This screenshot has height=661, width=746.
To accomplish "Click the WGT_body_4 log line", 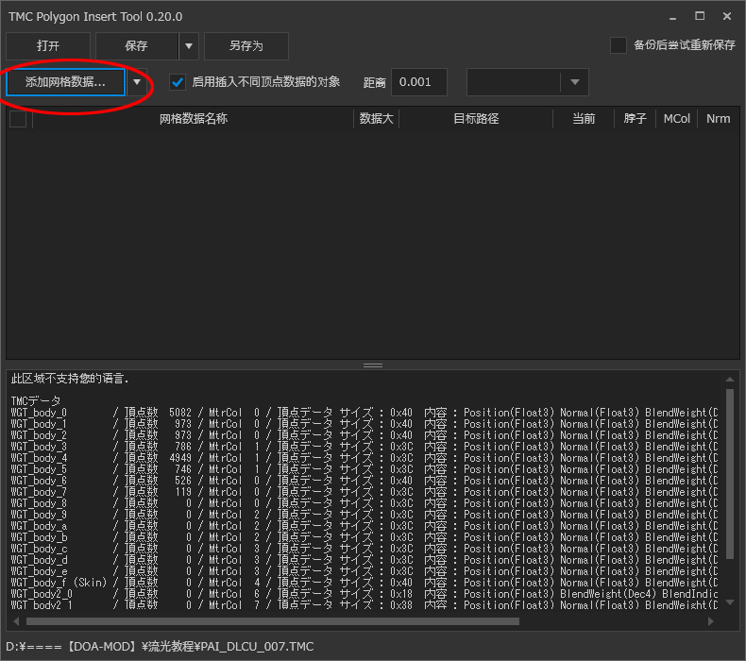I will point(364,458).
